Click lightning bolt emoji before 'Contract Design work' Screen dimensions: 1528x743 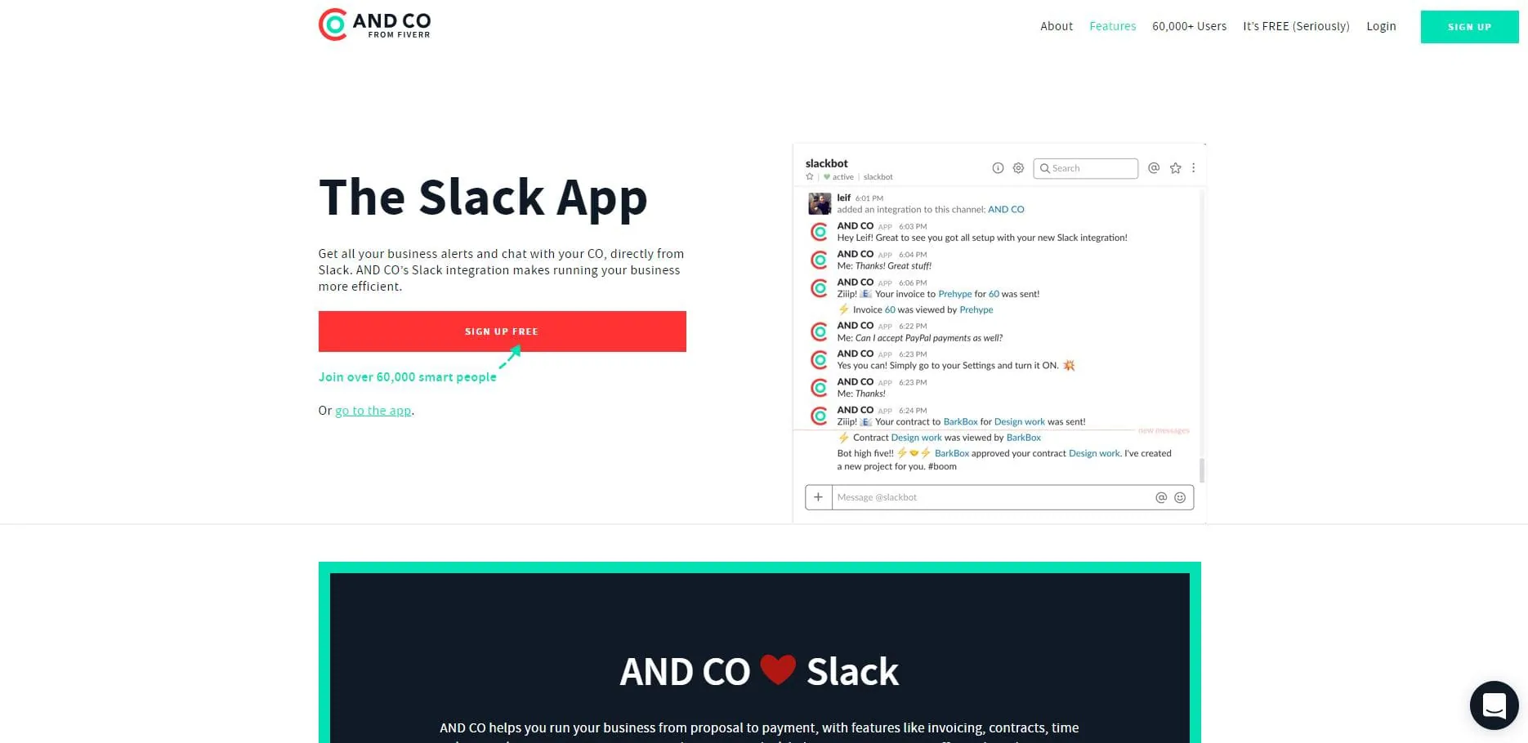pyautogui.click(x=844, y=438)
